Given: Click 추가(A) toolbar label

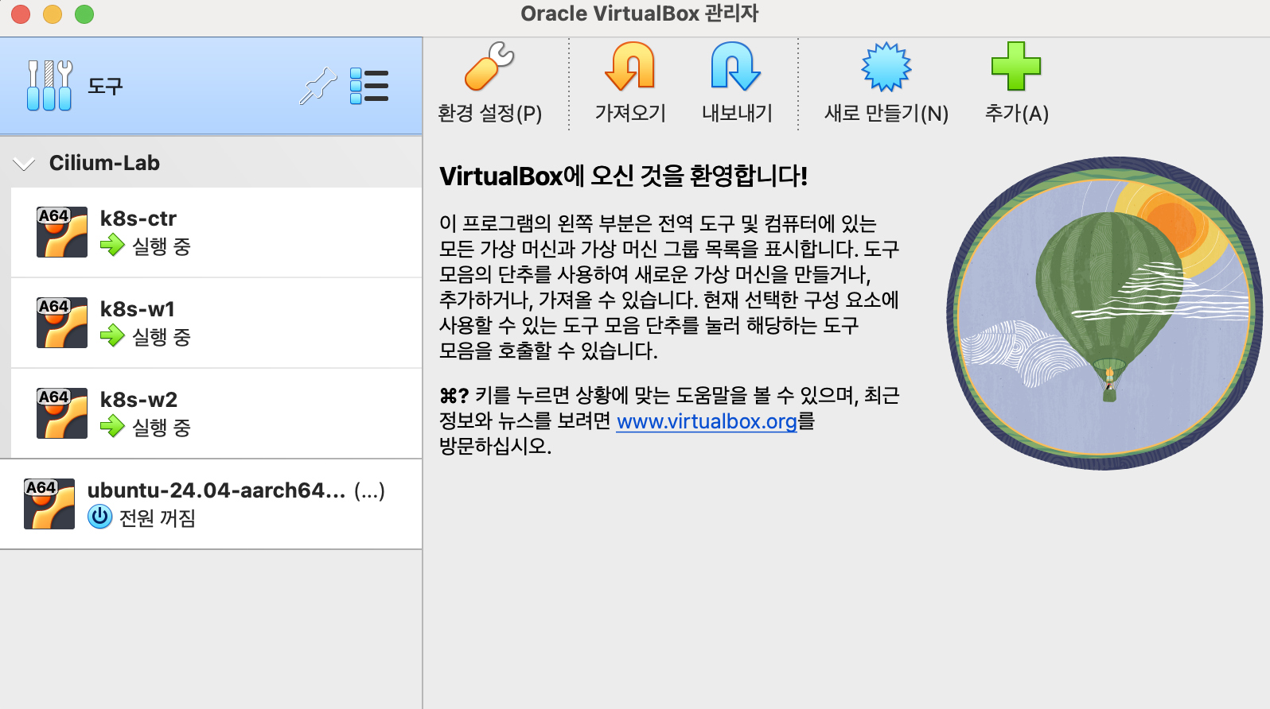Looking at the screenshot, I should click(1016, 114).
